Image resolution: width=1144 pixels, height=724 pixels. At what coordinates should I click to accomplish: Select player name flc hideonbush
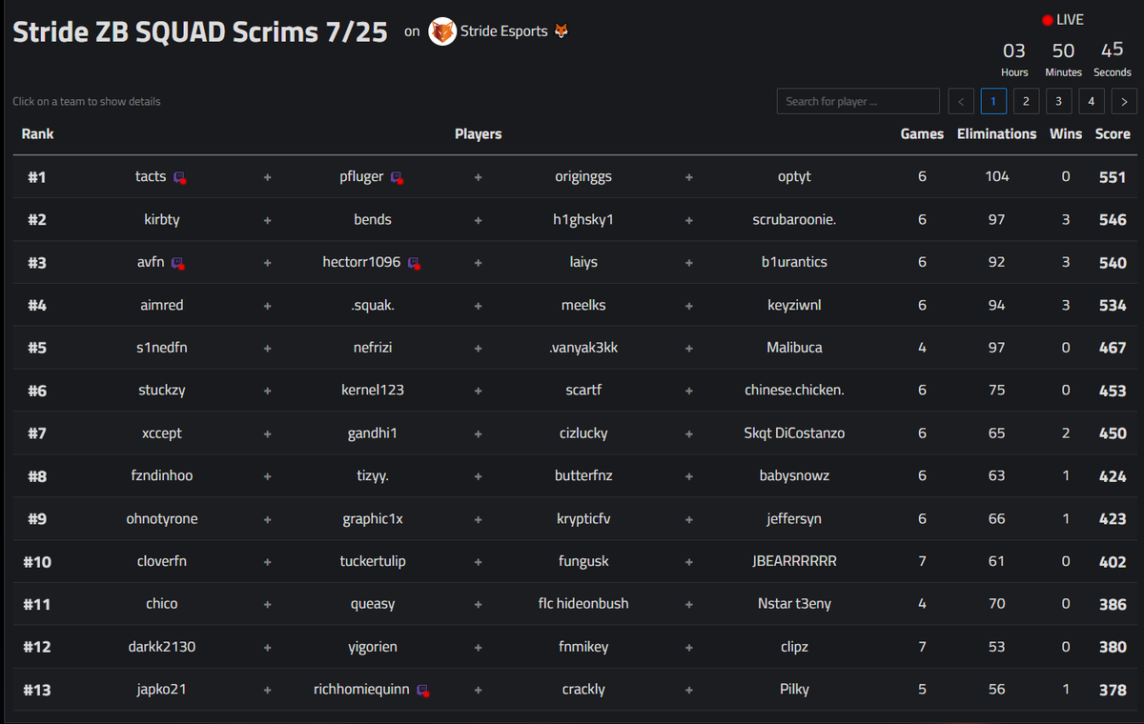(583, 604)
